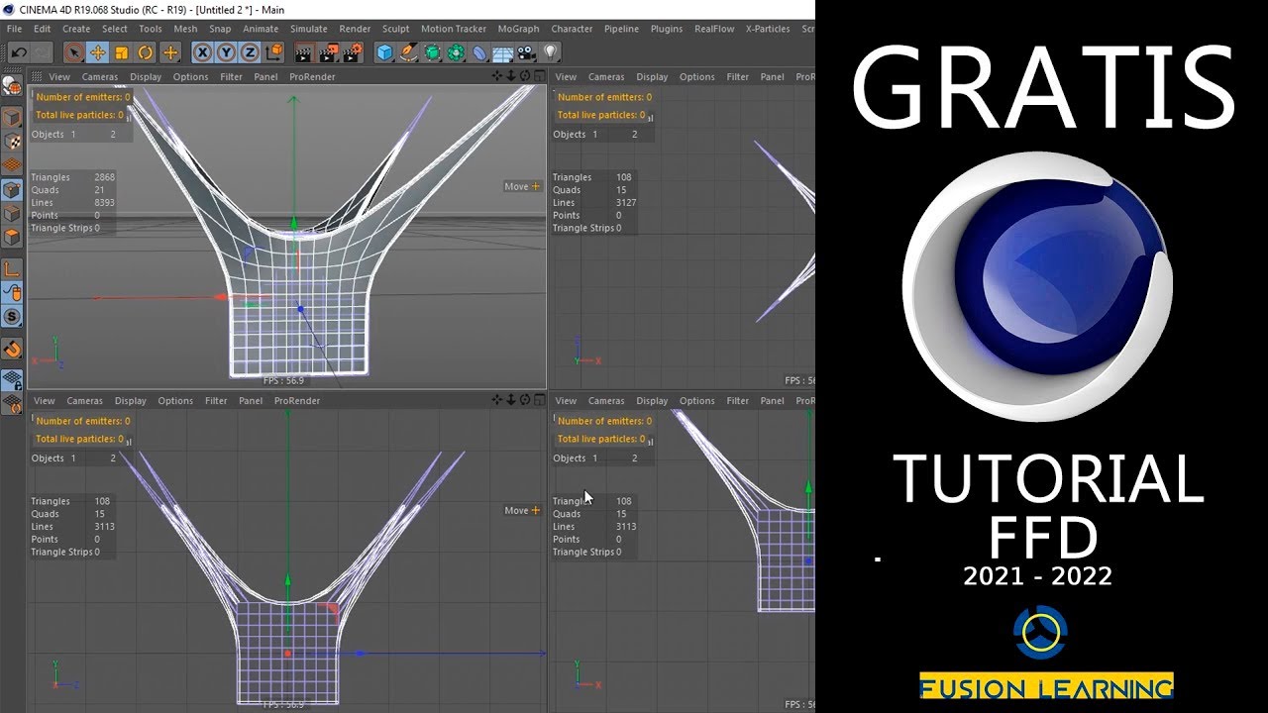Switch to Points mode
Image resolution: width=1268 pixels, height=713 pixels.
tap(12, 189)
